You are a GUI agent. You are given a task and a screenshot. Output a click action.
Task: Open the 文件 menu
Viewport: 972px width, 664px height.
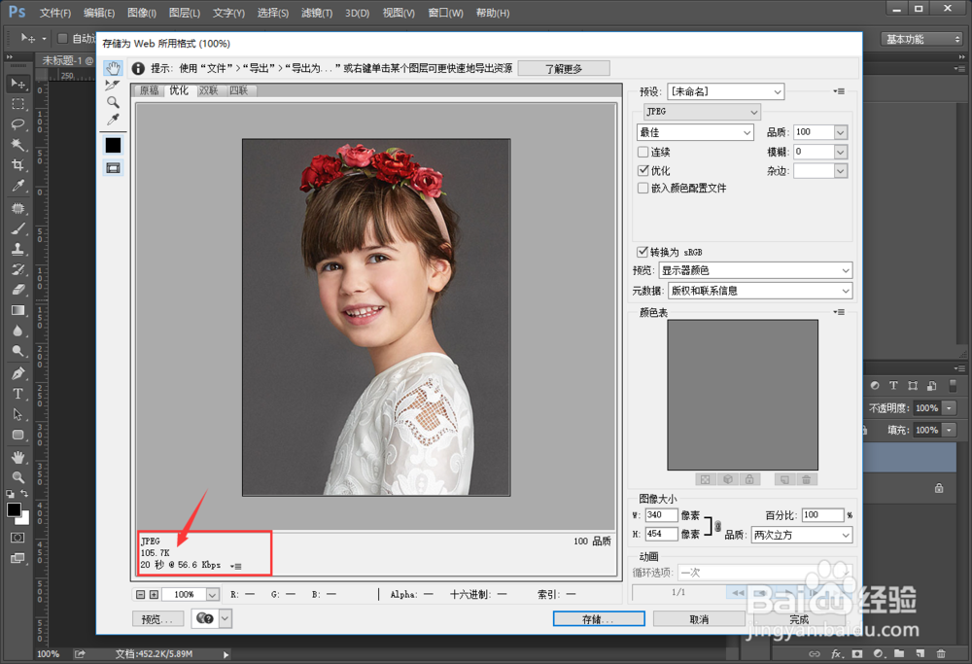tap(54, 13)
